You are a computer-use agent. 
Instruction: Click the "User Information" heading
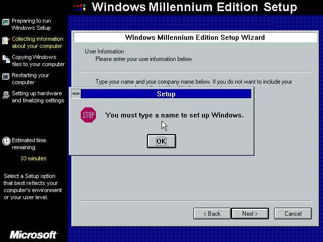click(x=104, y=51)
